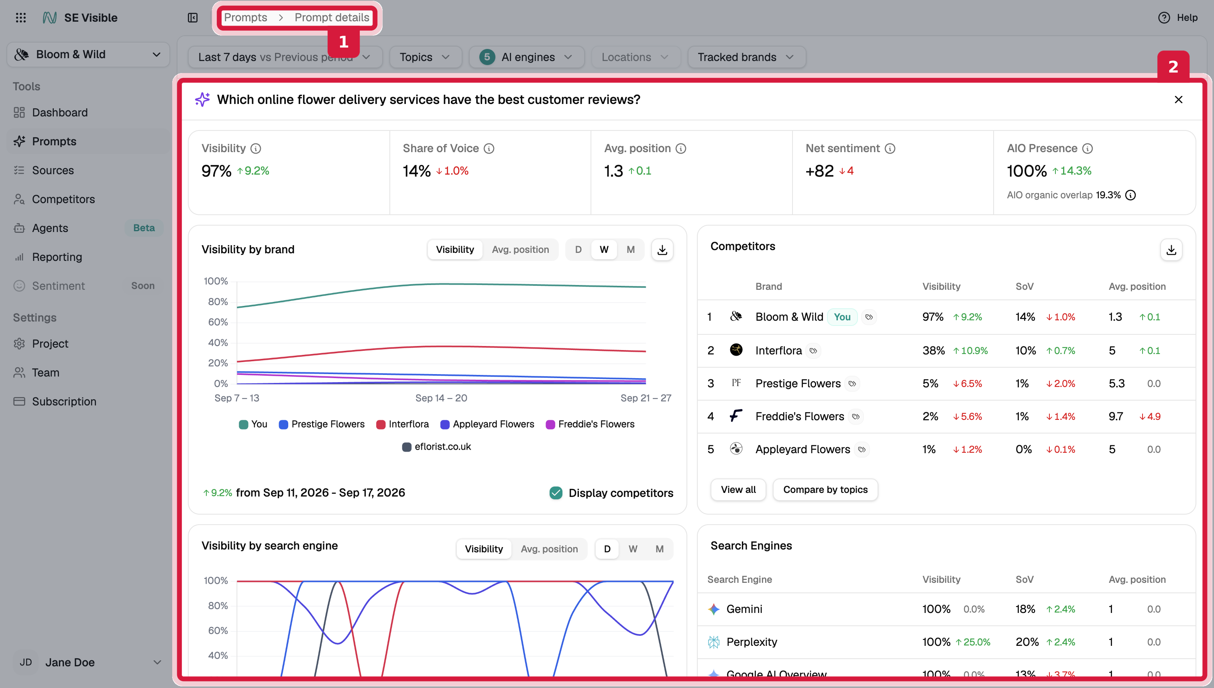Click the Perplexity engine icon
This screenshot has height=688, width=1214.
pos(713,642)
